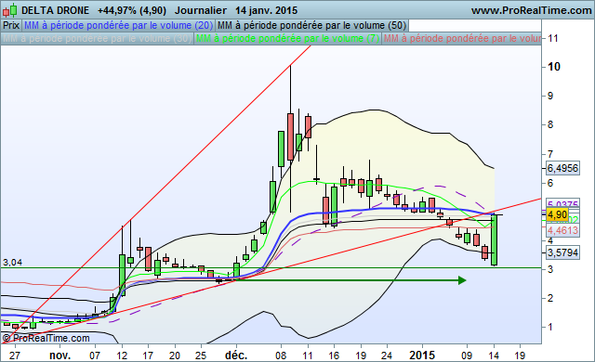Screen dimensions: 595x362
Task: Select the 3,04 horizontal support line label
Action: [x=12, y=262]
